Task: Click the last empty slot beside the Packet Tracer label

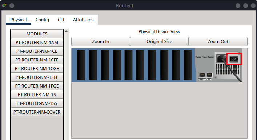Action: point(188,65)
